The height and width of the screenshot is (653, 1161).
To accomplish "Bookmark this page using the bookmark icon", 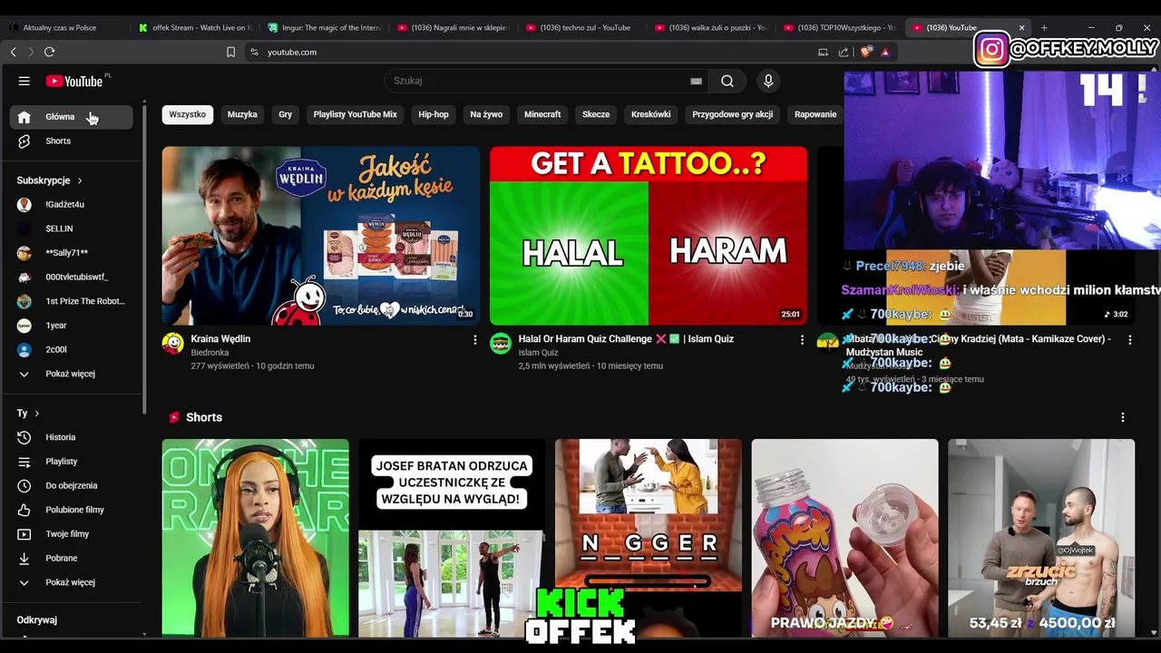I will pyautogui.click(x=230, y=52).
